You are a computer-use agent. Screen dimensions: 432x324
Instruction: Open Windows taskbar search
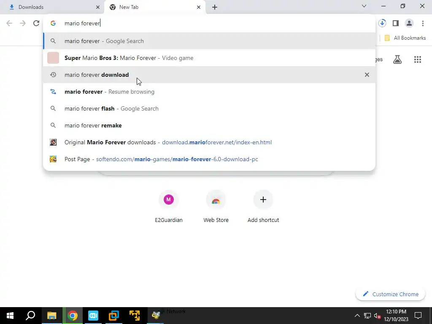(x=30, y=316)
